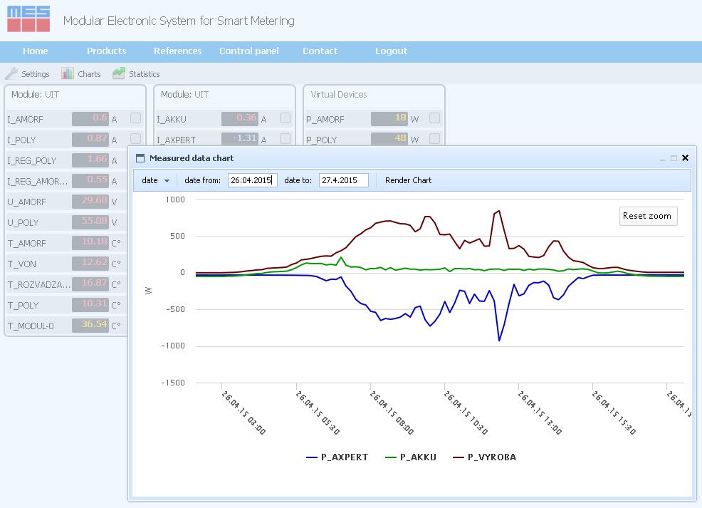This screenshot has height=508, width=702.
Task: Open Settings via the wrench icon
Action: click(11, 73)
